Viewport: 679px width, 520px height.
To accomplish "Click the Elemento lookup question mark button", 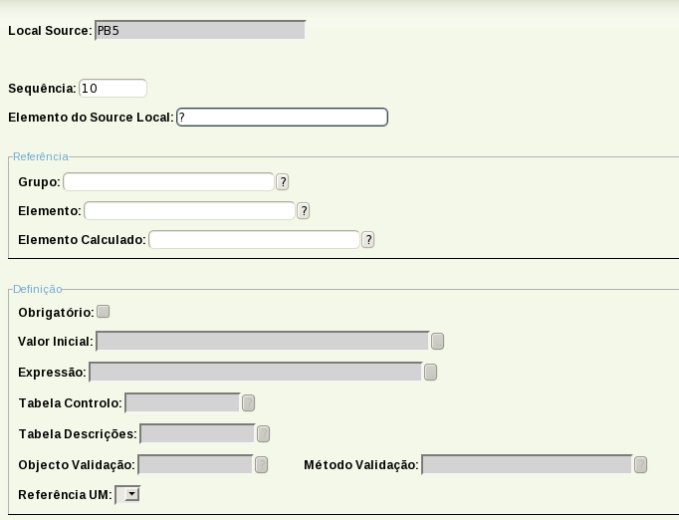I will click(x=304, y=211).
